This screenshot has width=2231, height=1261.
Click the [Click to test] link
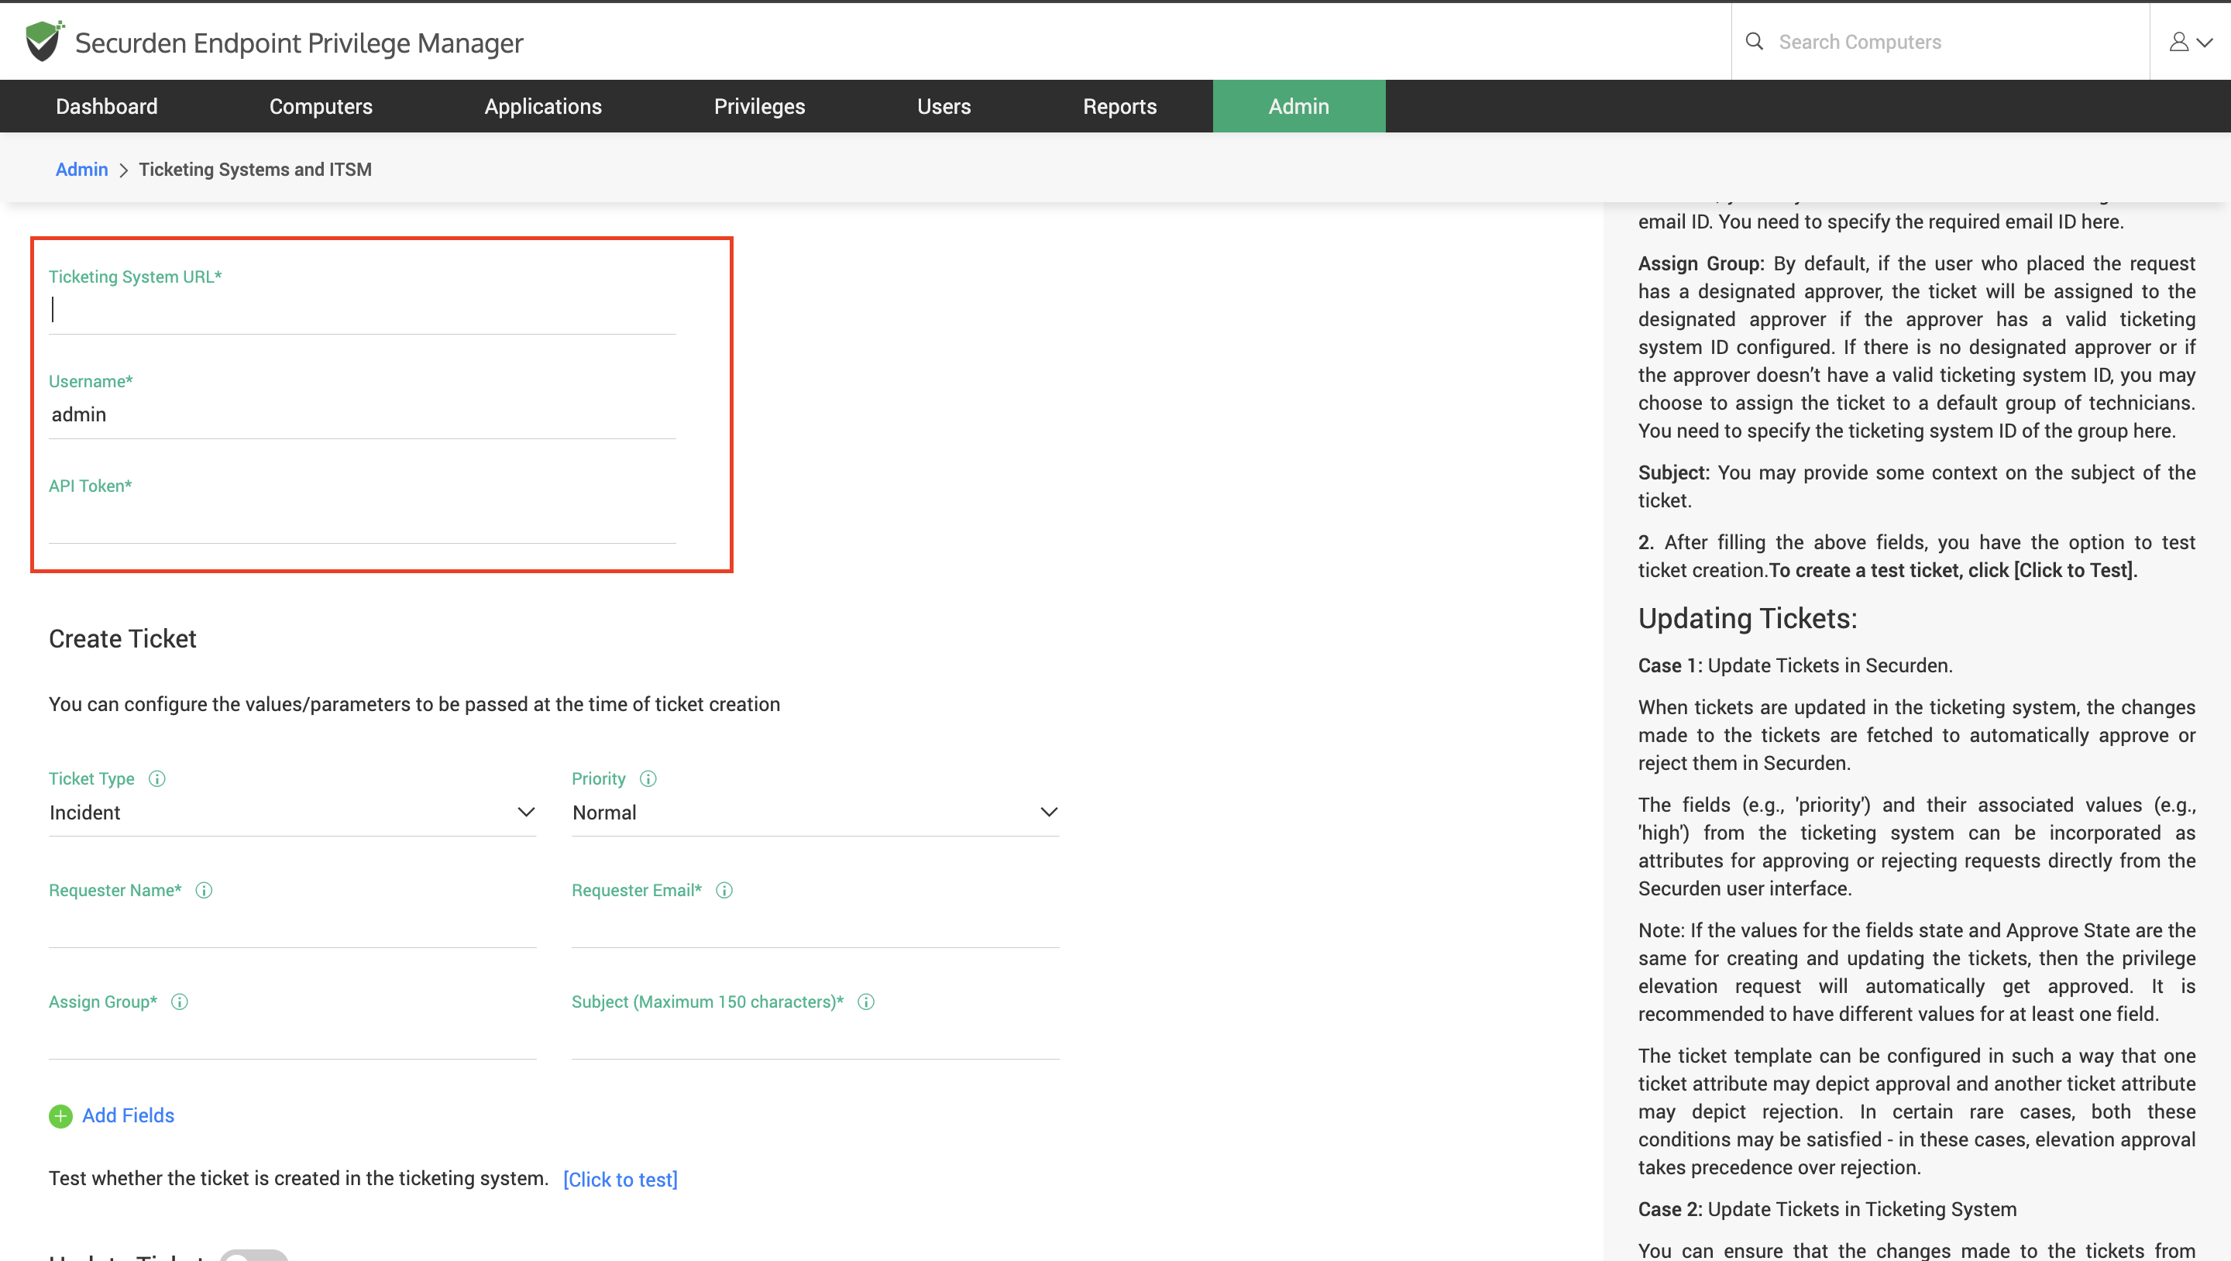click(x=620, y=1180)
